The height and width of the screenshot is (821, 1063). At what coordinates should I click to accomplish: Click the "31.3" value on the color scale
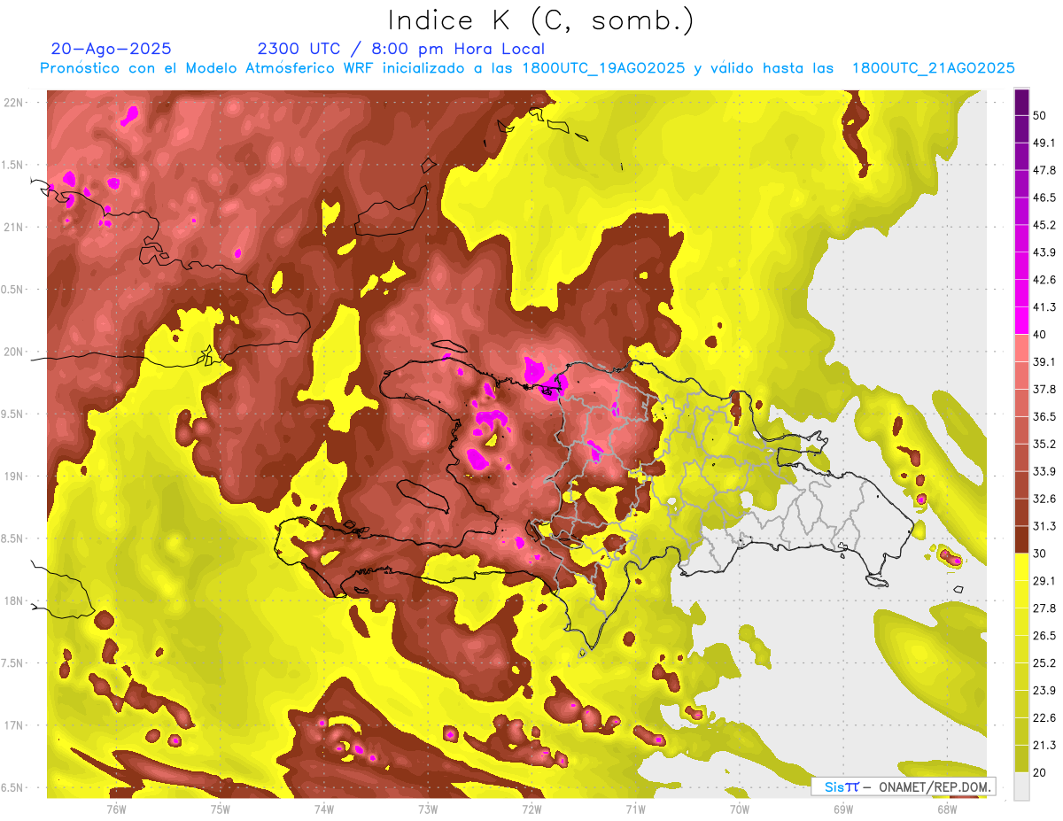point(1044,526)
